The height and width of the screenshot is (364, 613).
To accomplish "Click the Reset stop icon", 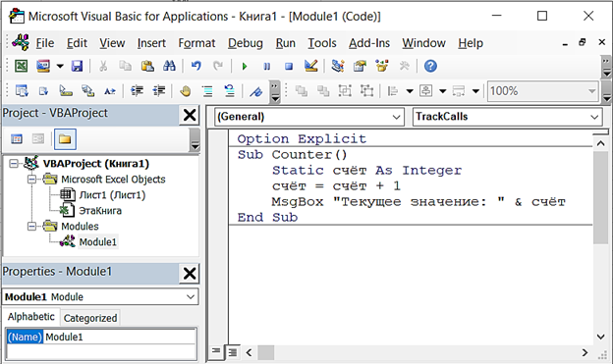I will [x=289, y=67].
